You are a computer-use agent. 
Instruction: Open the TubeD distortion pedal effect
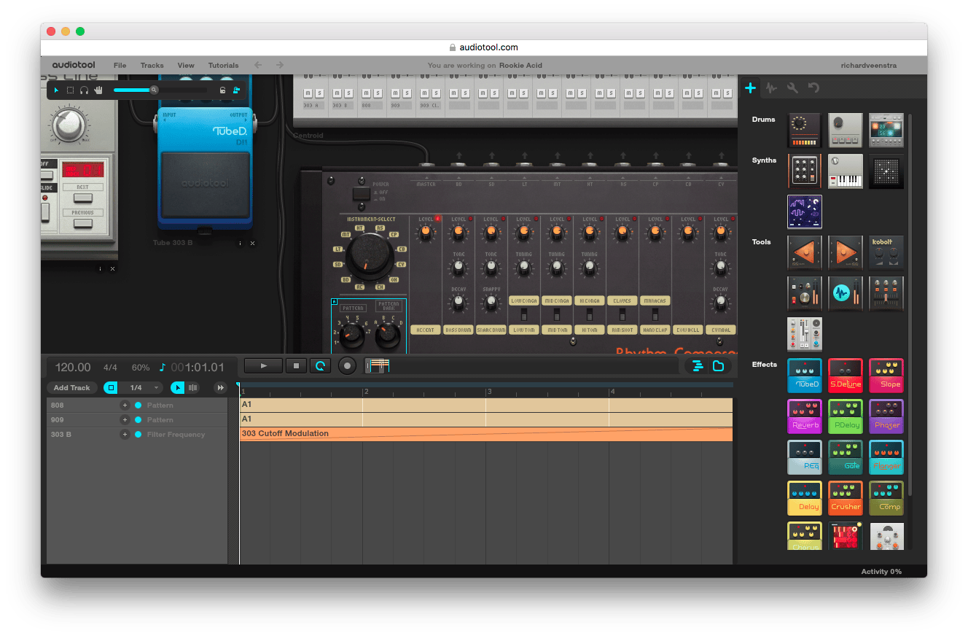[x=805, y=376]
